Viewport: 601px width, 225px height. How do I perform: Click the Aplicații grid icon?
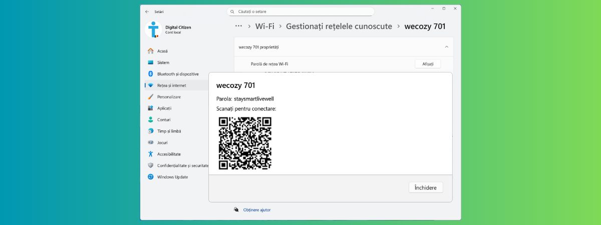pos(150,108)
